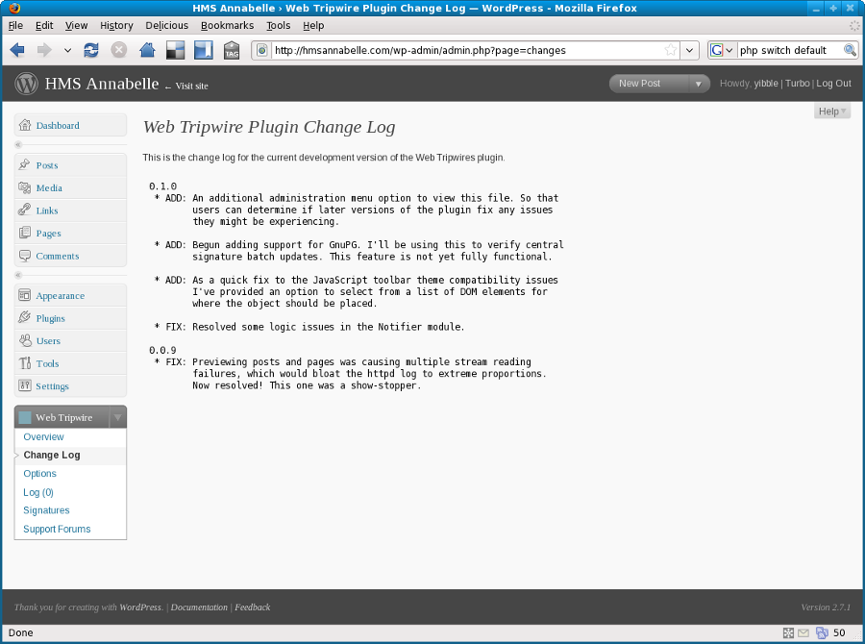Click the Appearance icon in sidebar

coord(24,295)
